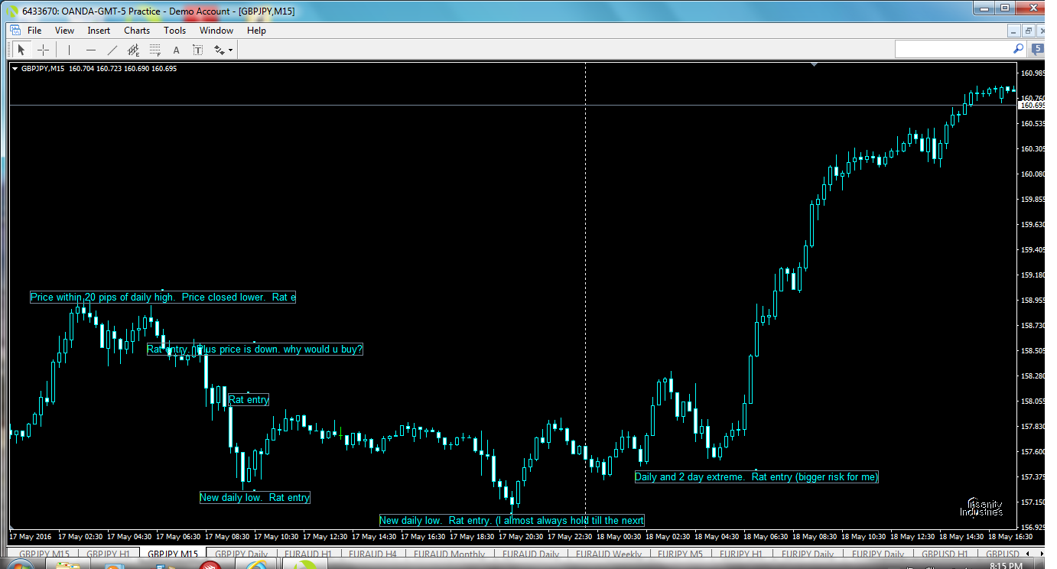Viewport: 1057px width, 569px height.
Task: Switch to the GBPJPY Daily chart tab
Action: tap(242, 554)
